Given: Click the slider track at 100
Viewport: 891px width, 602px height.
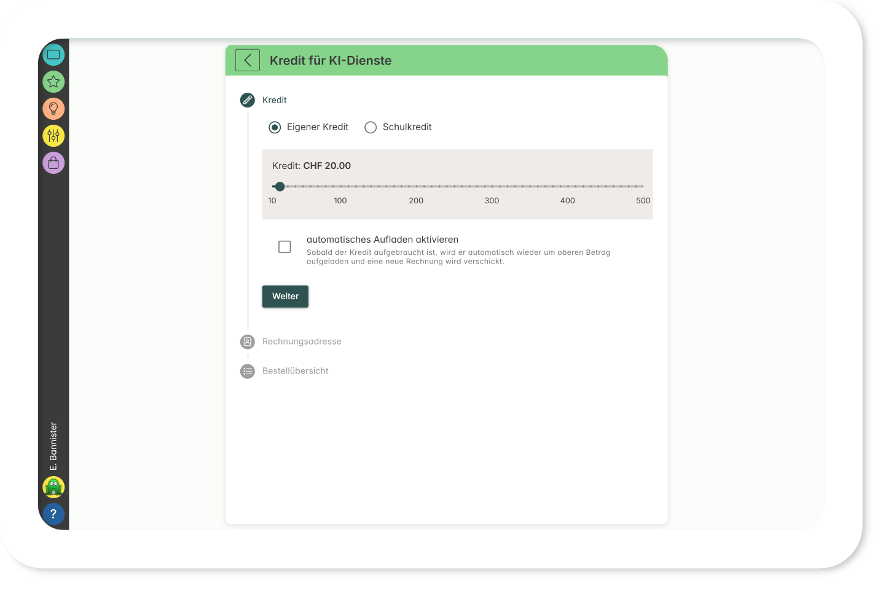Looking at the screenshot, I should [x=340, y=186].
